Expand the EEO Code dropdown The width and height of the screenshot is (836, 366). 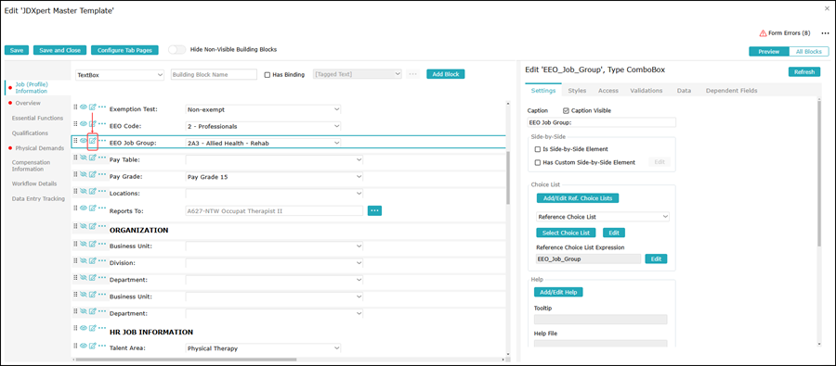tap(336, 126)
